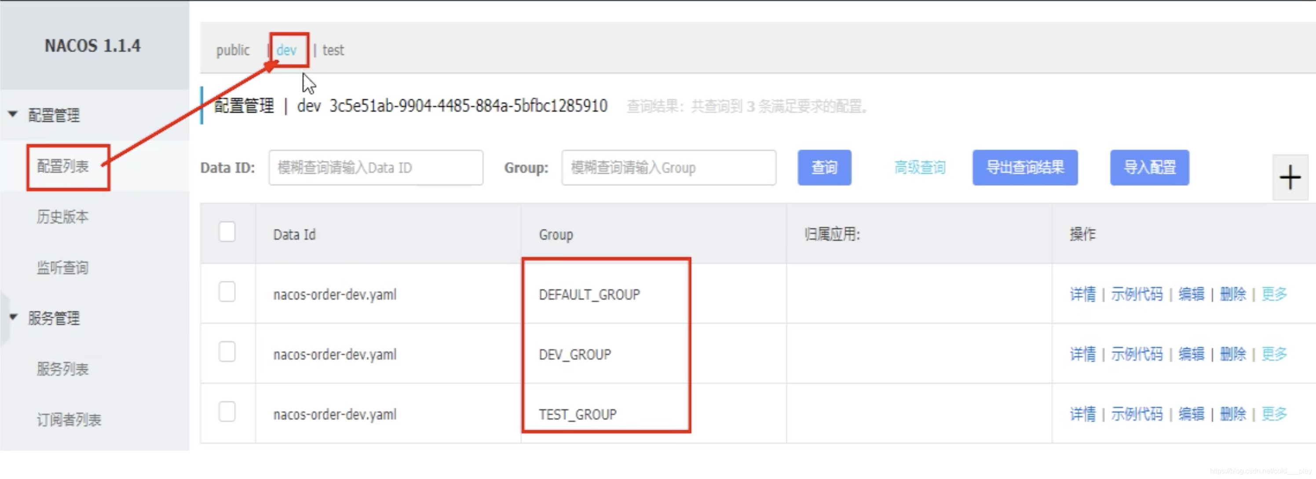The height and width of the screenshot is (479, 1316).
Task: Click the Data Id column header
Action: coord(294,234)
